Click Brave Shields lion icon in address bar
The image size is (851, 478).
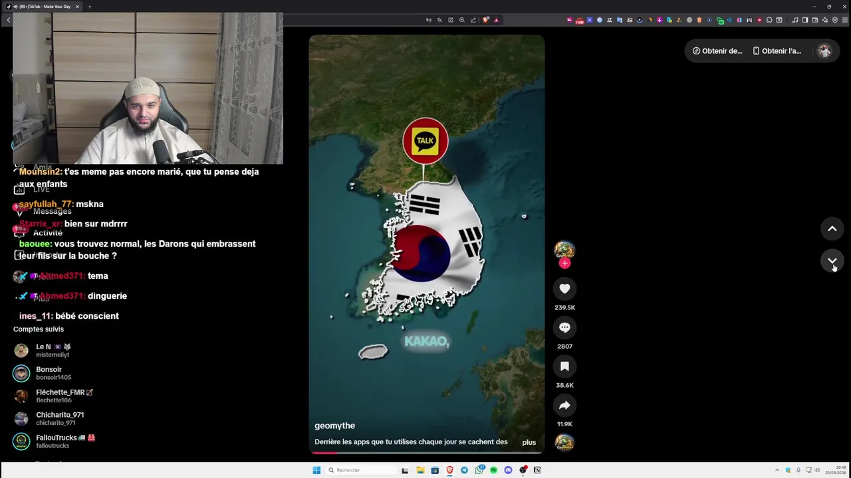[x=485, y=20]
